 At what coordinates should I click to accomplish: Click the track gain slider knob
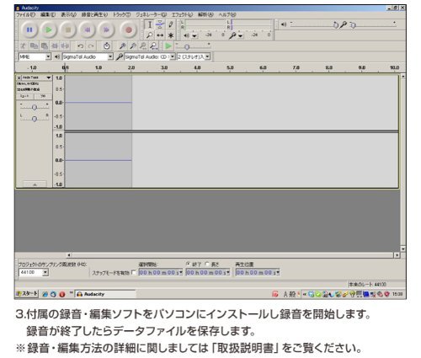(35, 107)
